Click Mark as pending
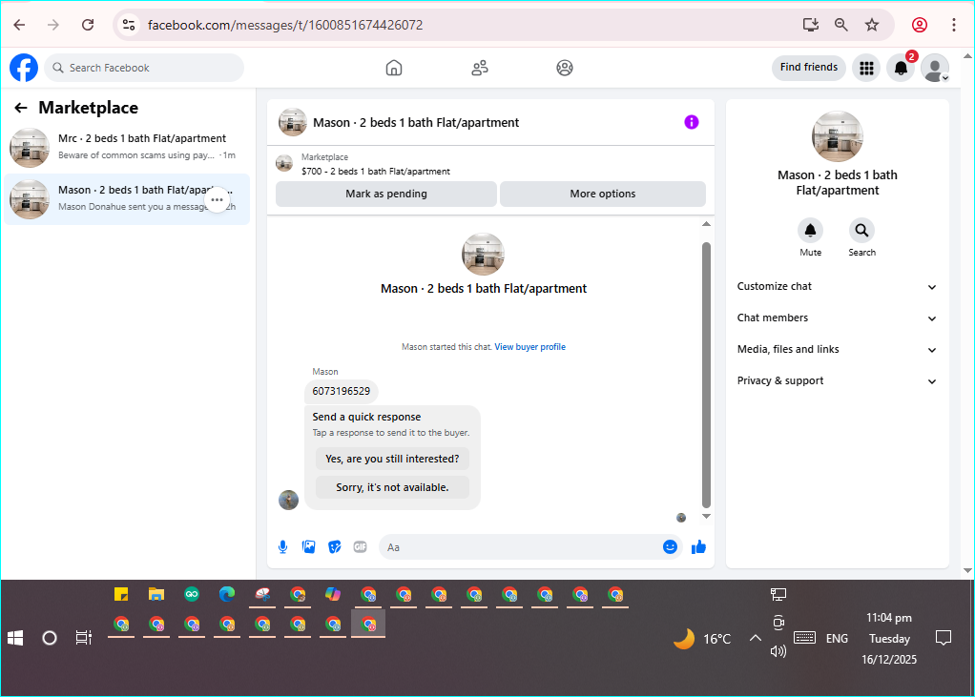This screenshot has height=697, width=975. (x=386, y=194)
